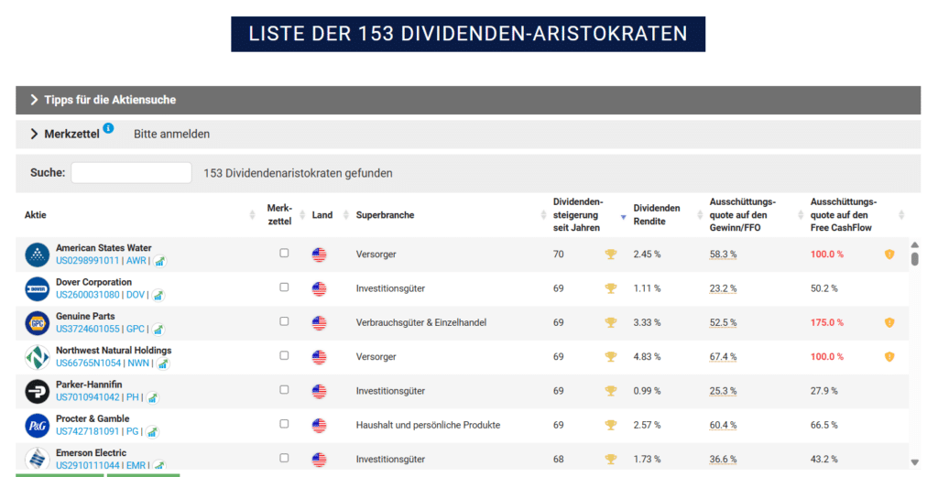Open chart icon next to PH ticker
This screenshot has width=938, height=477.
[x=153, y=397]
